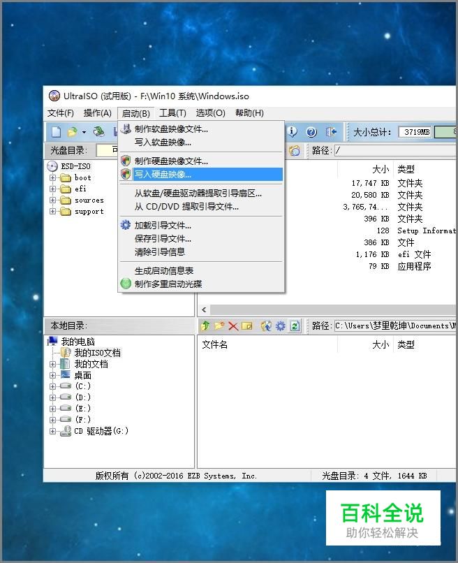Click the local pane green refresh icon
This screenshot has width=458, height=563.
point(295,326)
